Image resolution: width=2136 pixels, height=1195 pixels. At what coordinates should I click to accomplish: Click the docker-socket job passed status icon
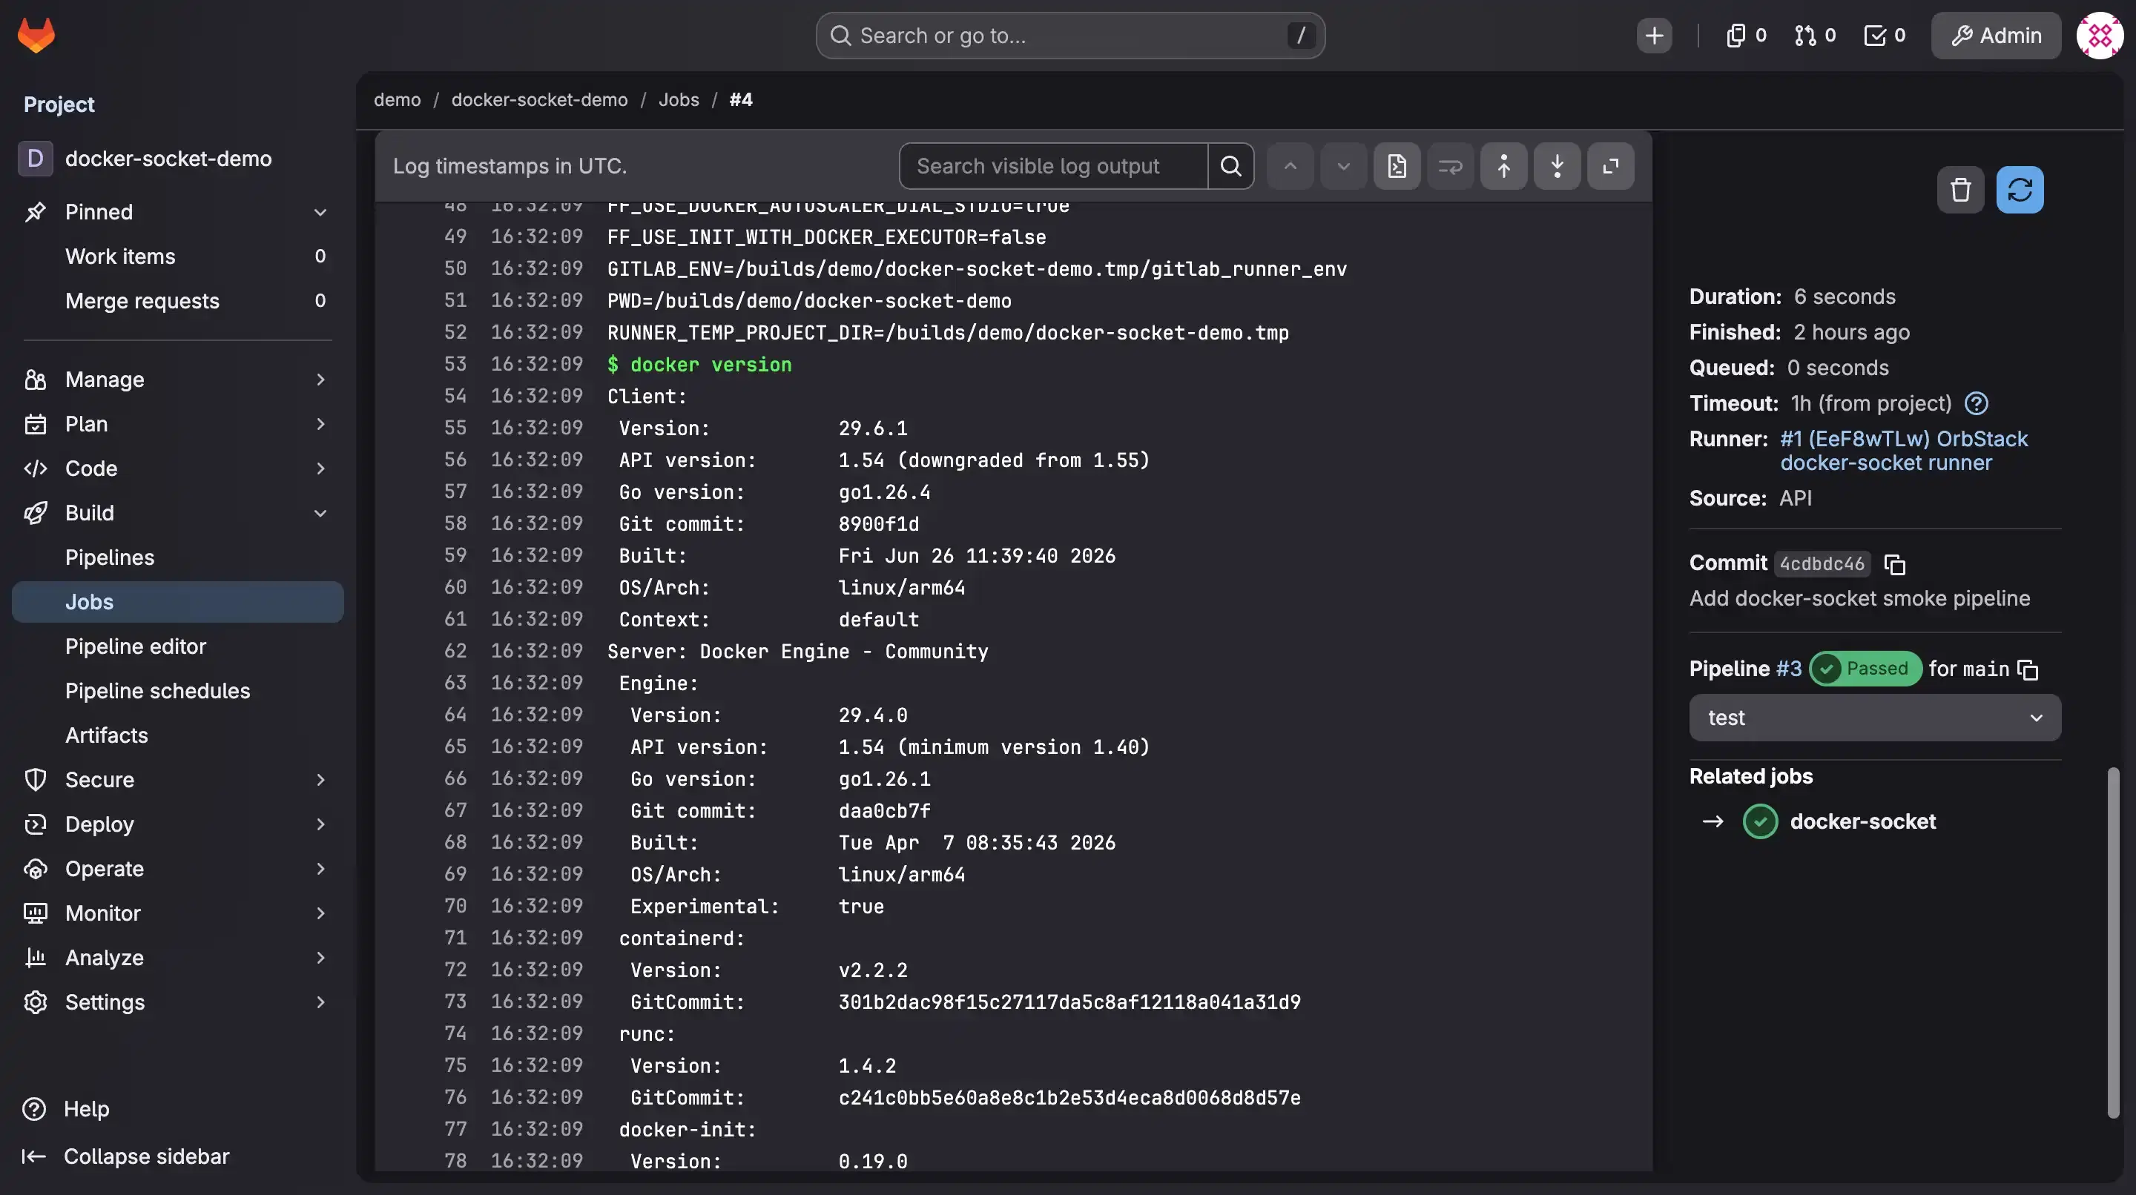[1759, 821]
